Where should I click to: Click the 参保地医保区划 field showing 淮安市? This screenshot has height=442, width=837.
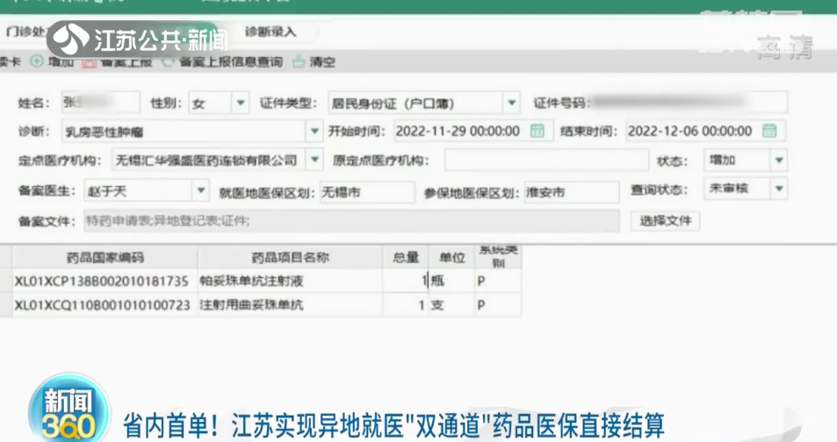click(571, 191)
